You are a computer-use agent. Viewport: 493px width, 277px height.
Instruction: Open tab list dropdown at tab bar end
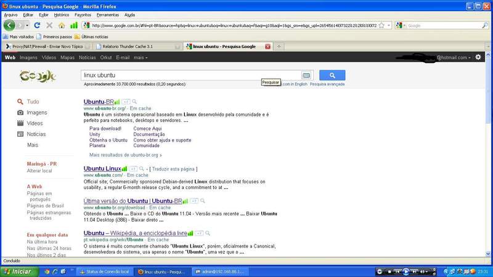[488, 47]
